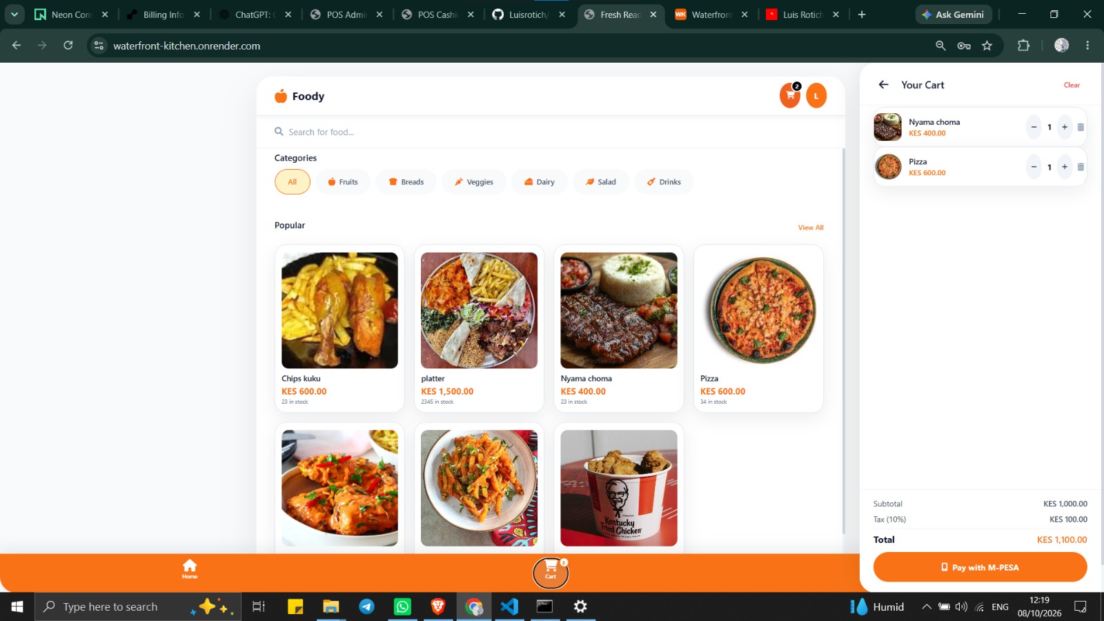Open WhatsApp from the taskbar
This screenshot has width=1104, height=621.
tap(402, 607)
